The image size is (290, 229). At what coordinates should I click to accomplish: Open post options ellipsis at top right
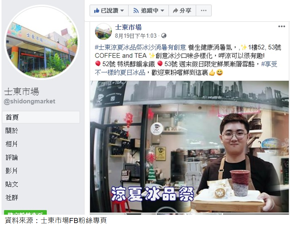[282, 26]
